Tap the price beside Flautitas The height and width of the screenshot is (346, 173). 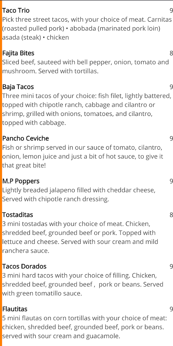click(x=171, y=309)
